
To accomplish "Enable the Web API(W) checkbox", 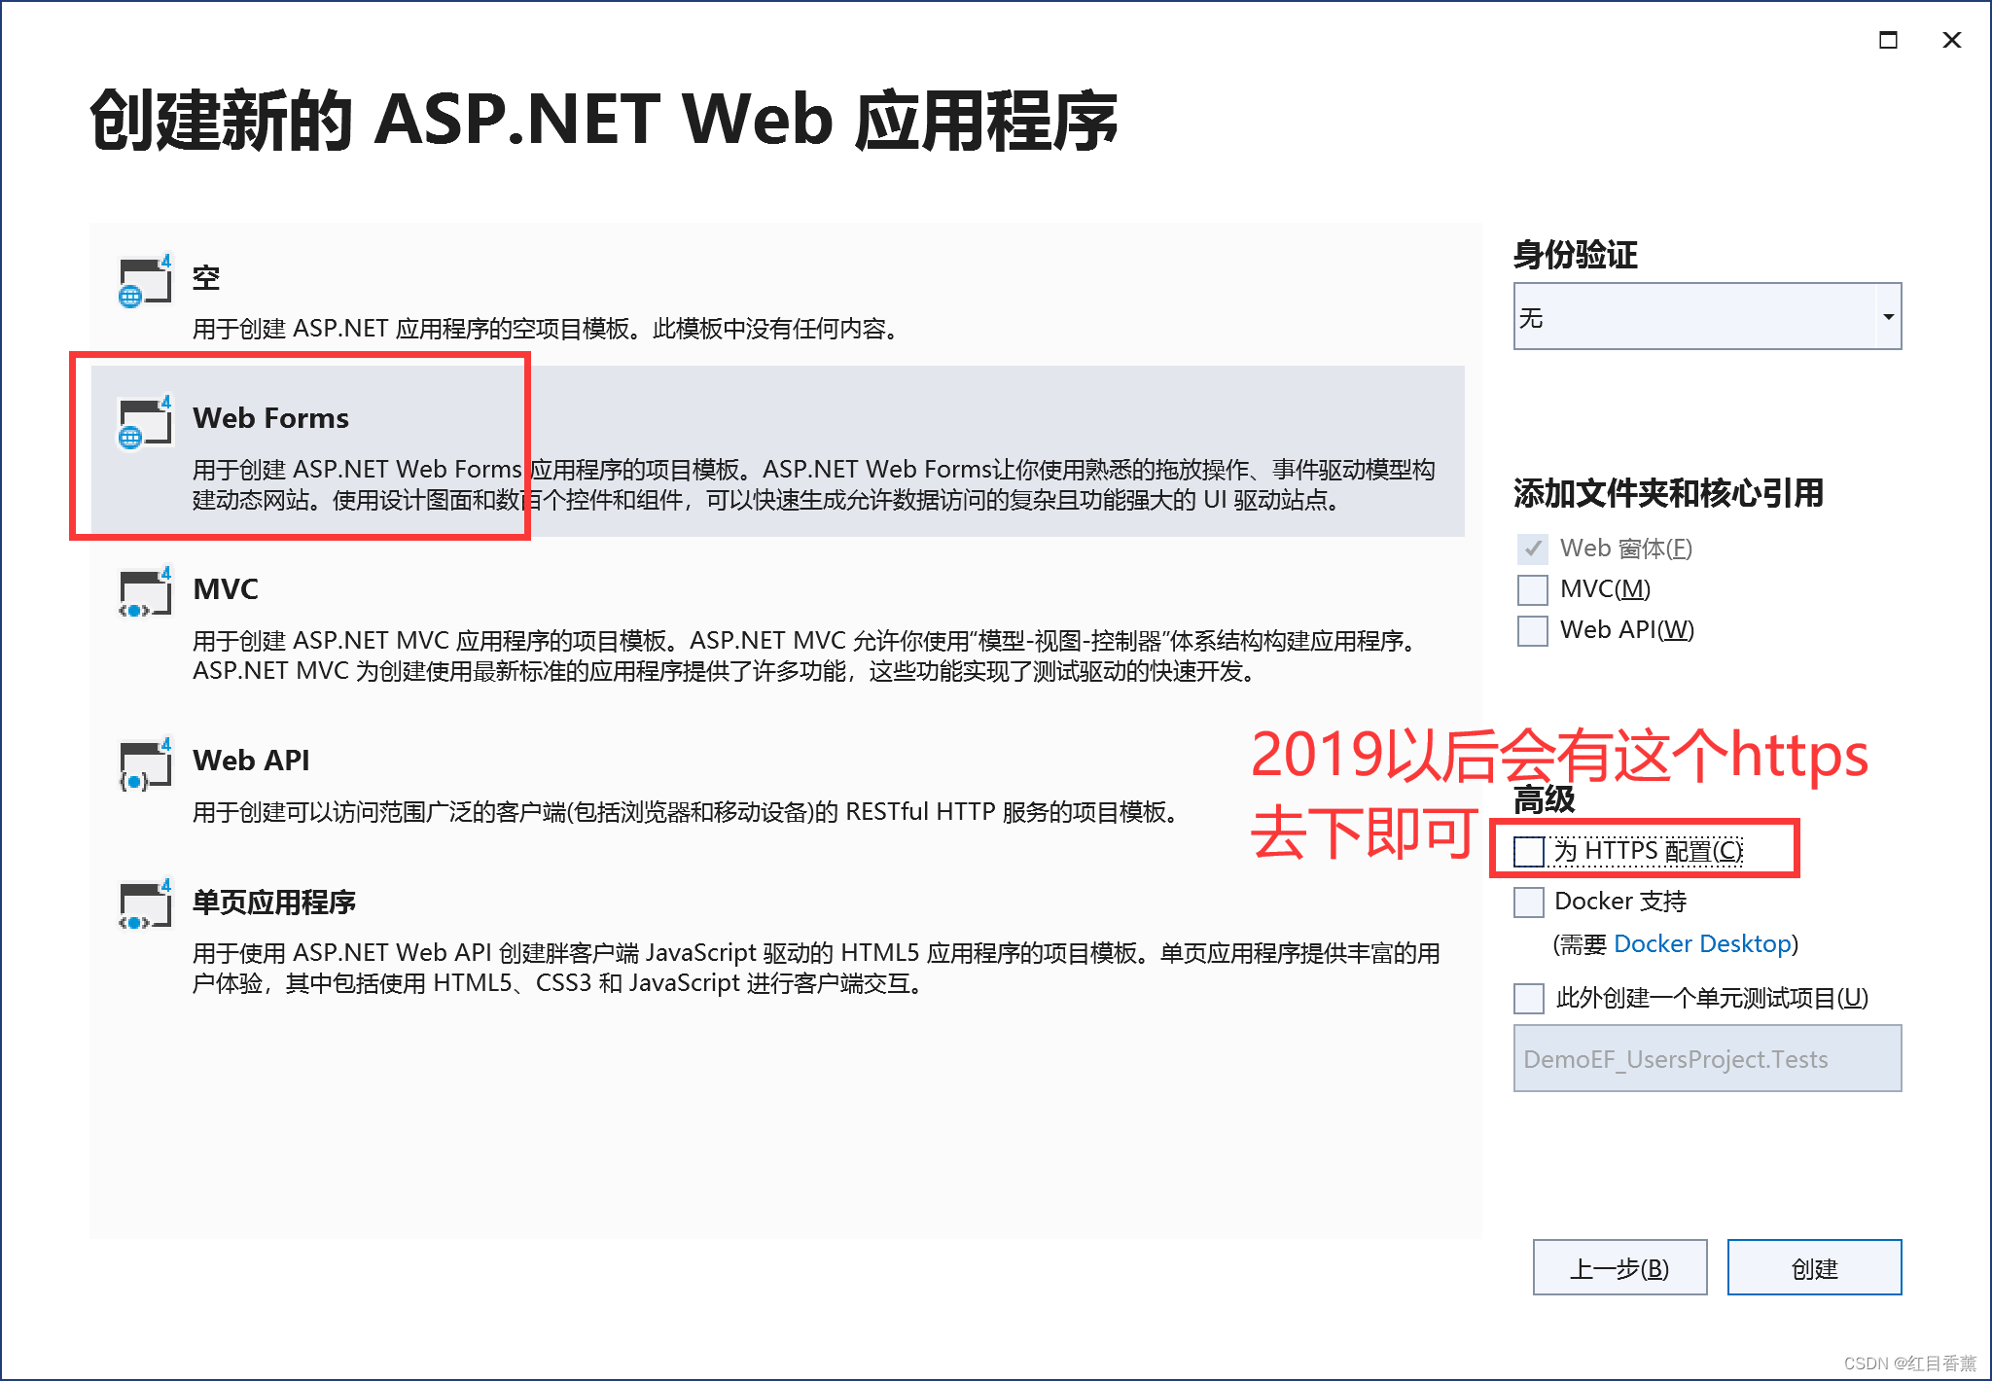I will [x=1533, y=630].
